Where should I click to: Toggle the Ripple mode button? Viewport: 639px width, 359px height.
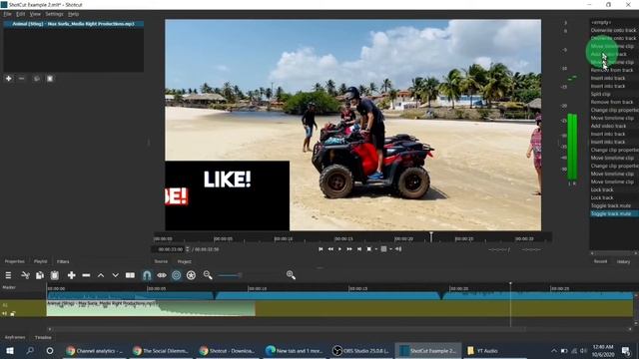176,275
